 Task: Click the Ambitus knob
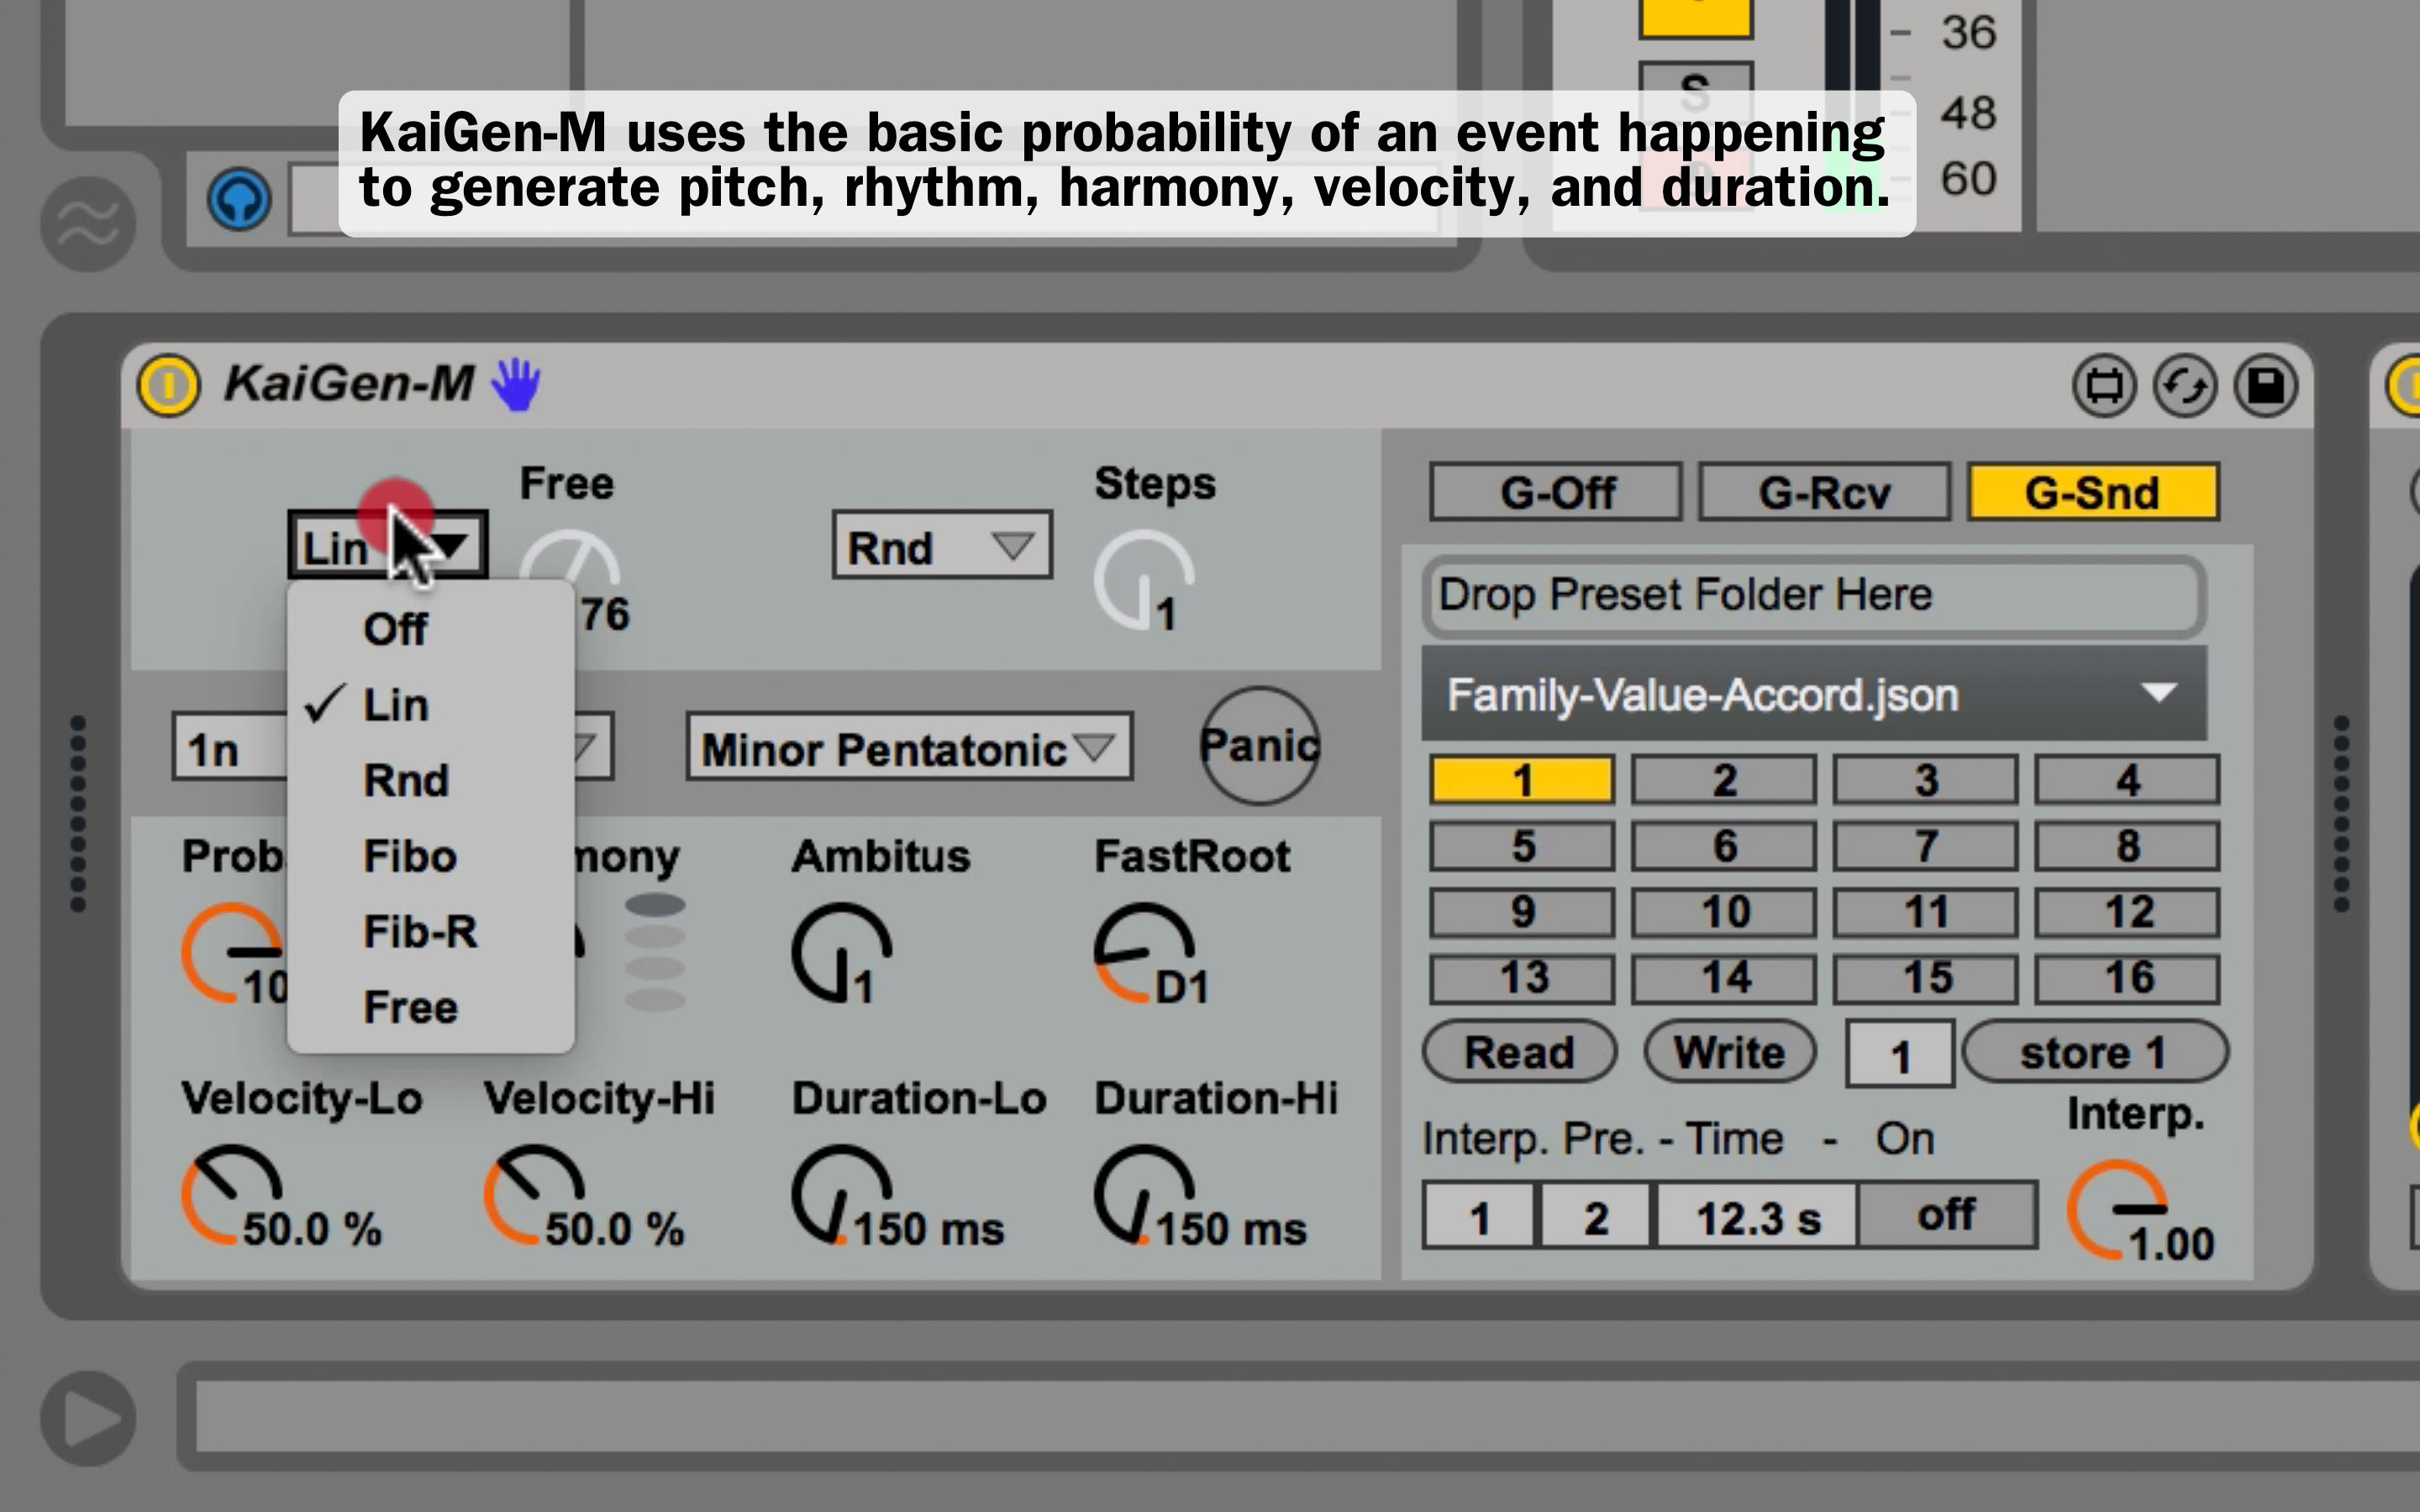(x=840, y=952)
